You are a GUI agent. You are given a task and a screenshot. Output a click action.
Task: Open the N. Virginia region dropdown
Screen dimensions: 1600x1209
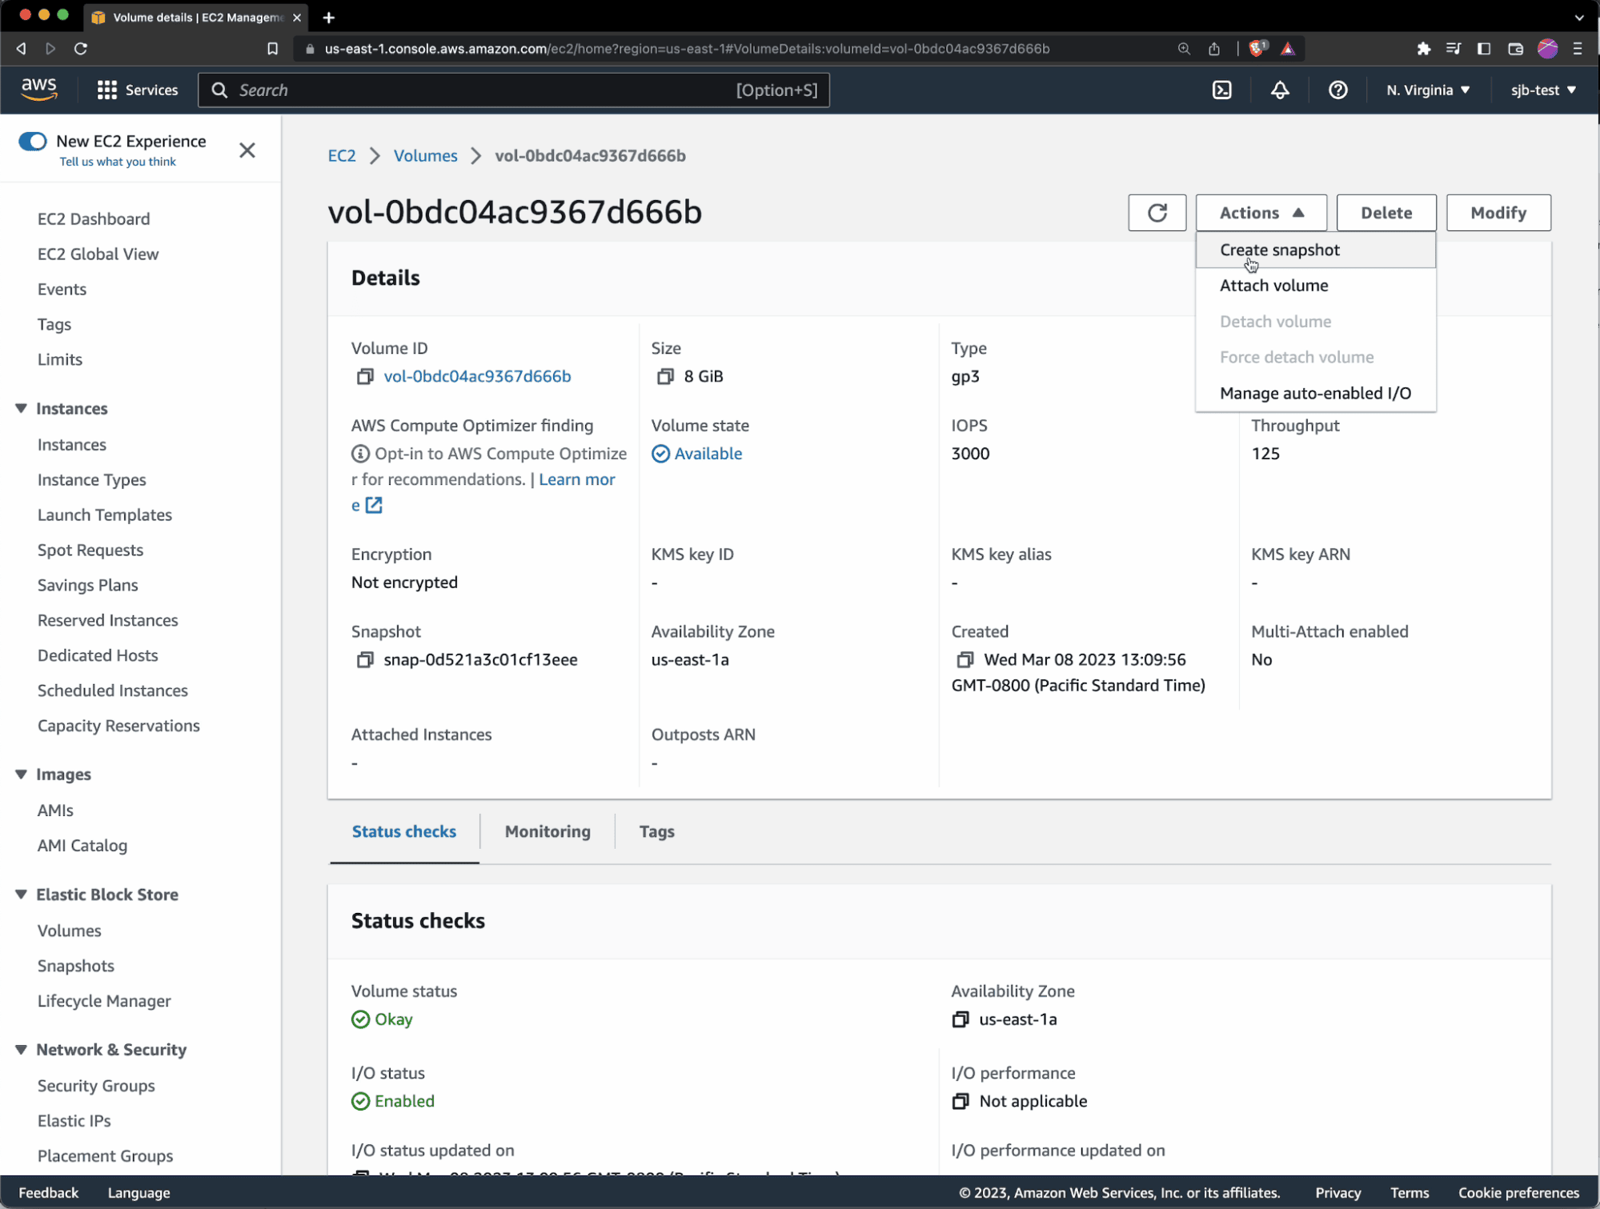click(x=1429, y=90)
